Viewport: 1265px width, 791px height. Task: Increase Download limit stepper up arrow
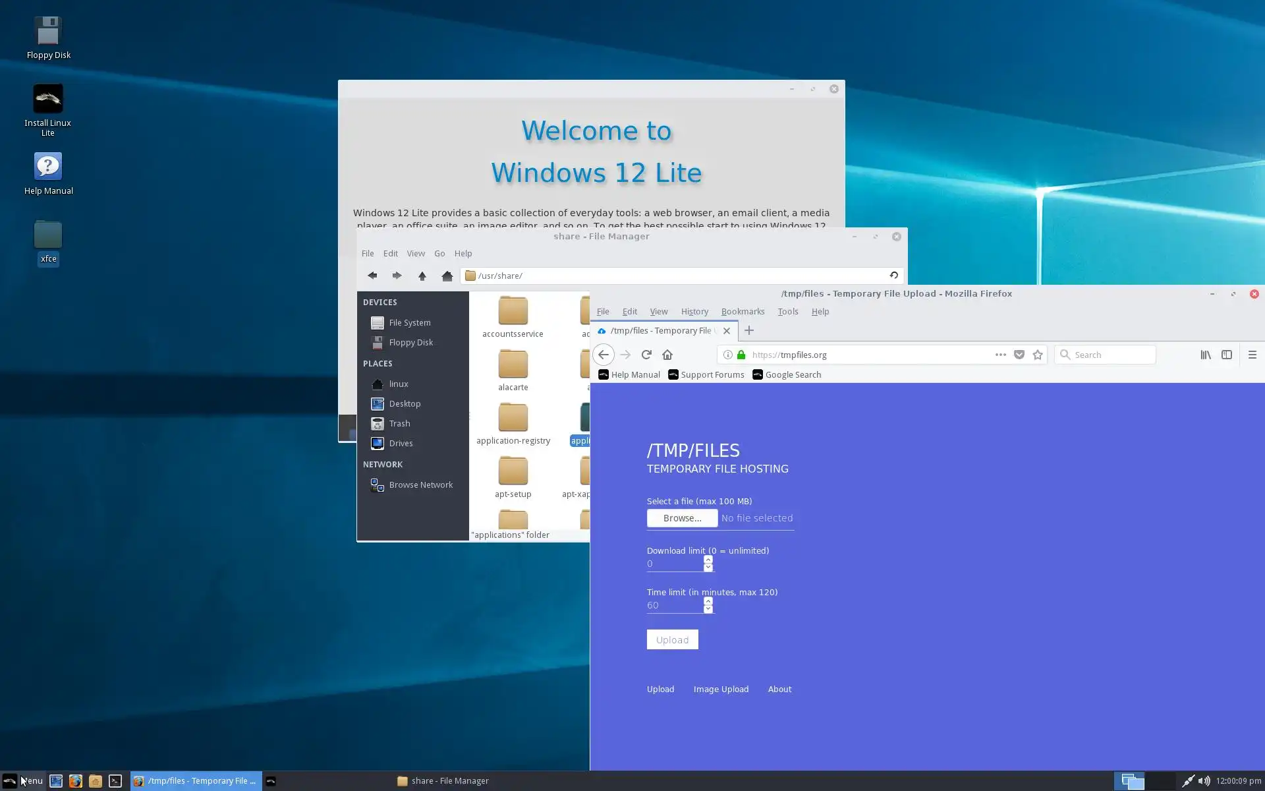tap(708, 560)
